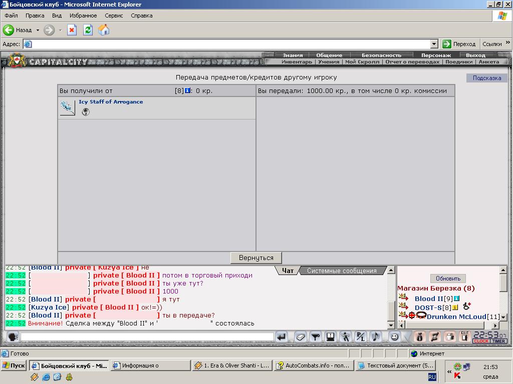This screenshot has width=513, height=384.
Task: Click the green Forward arrow in toolbar
Action: pyautogui.click(x=49, y=30)
